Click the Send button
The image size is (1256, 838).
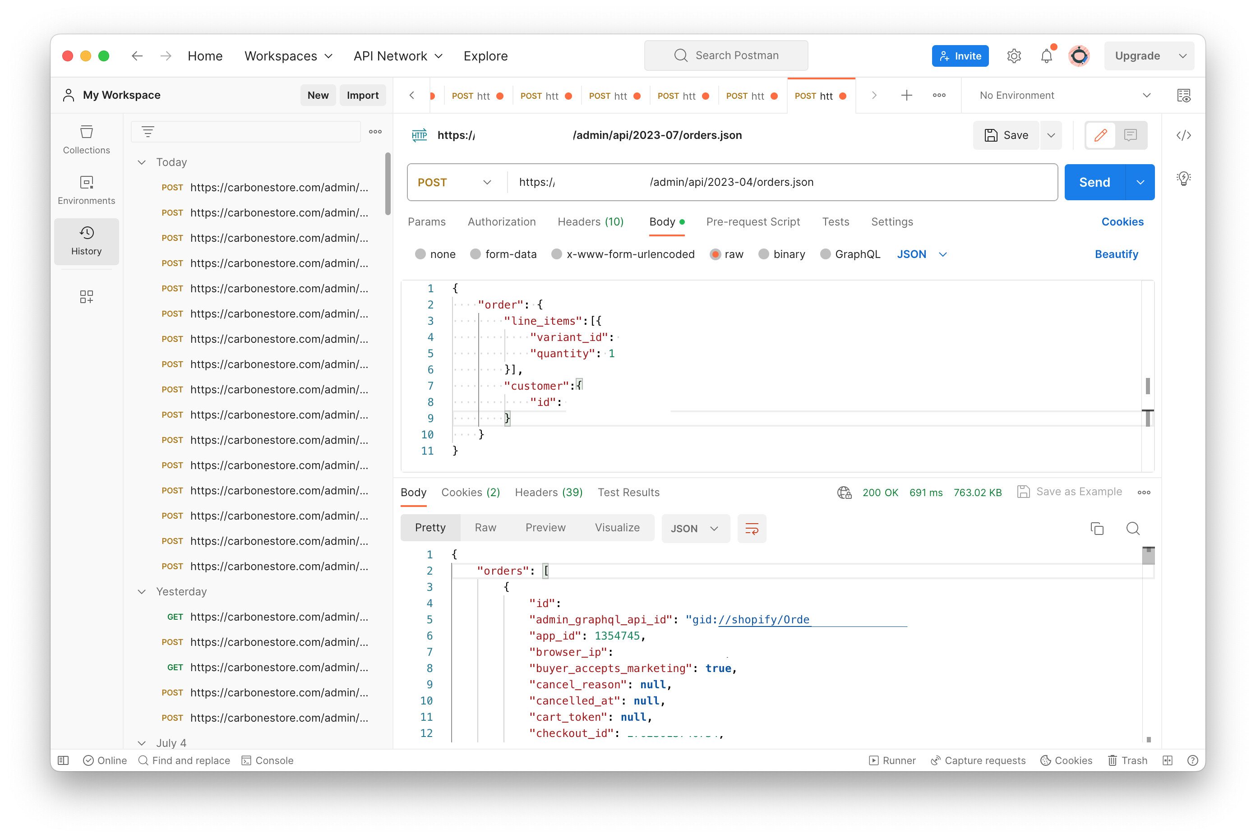[x=1094, y=182]
